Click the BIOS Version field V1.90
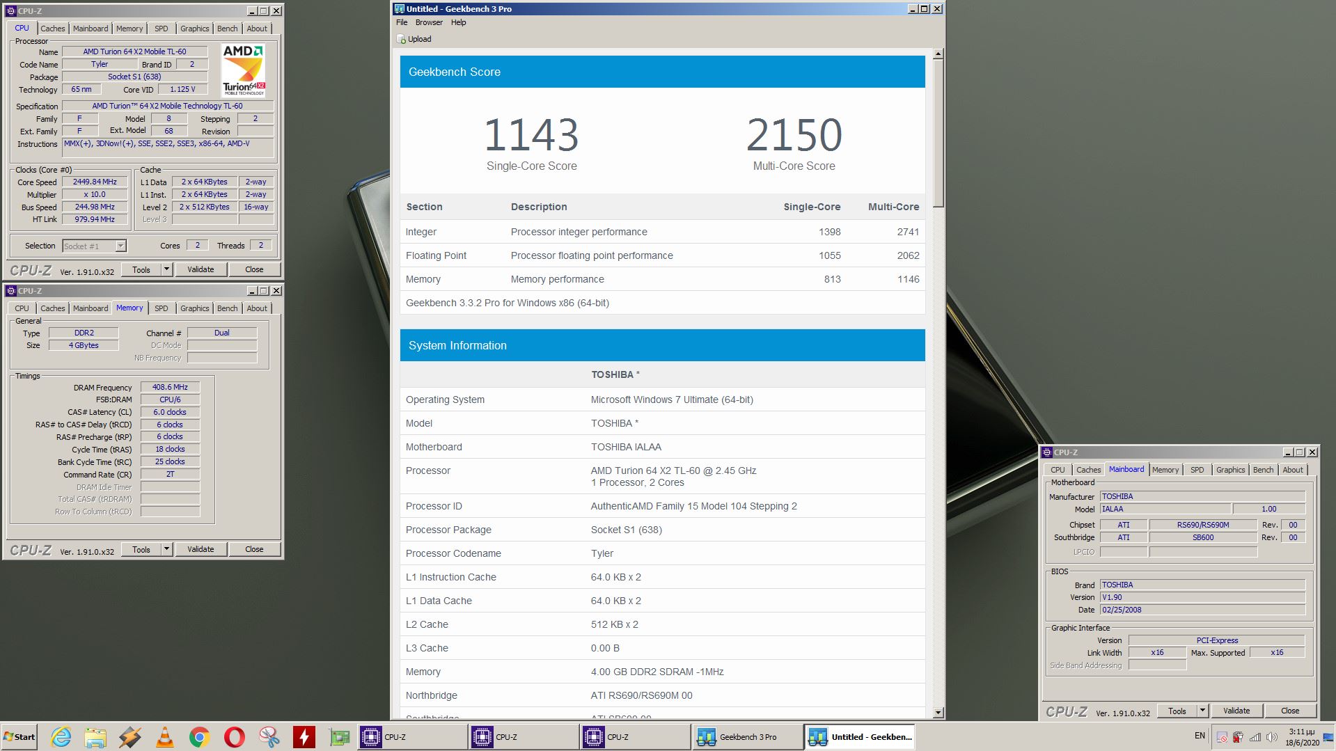The height and width of the screenshot is (751, 1336). pyautogui.click(x=1202, y=597)
